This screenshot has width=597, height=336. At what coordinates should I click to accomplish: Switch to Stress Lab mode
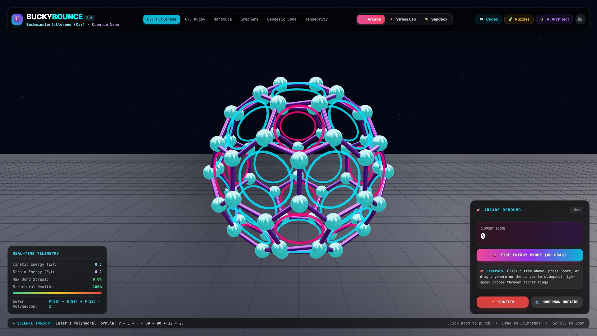[x=403, y=19]
